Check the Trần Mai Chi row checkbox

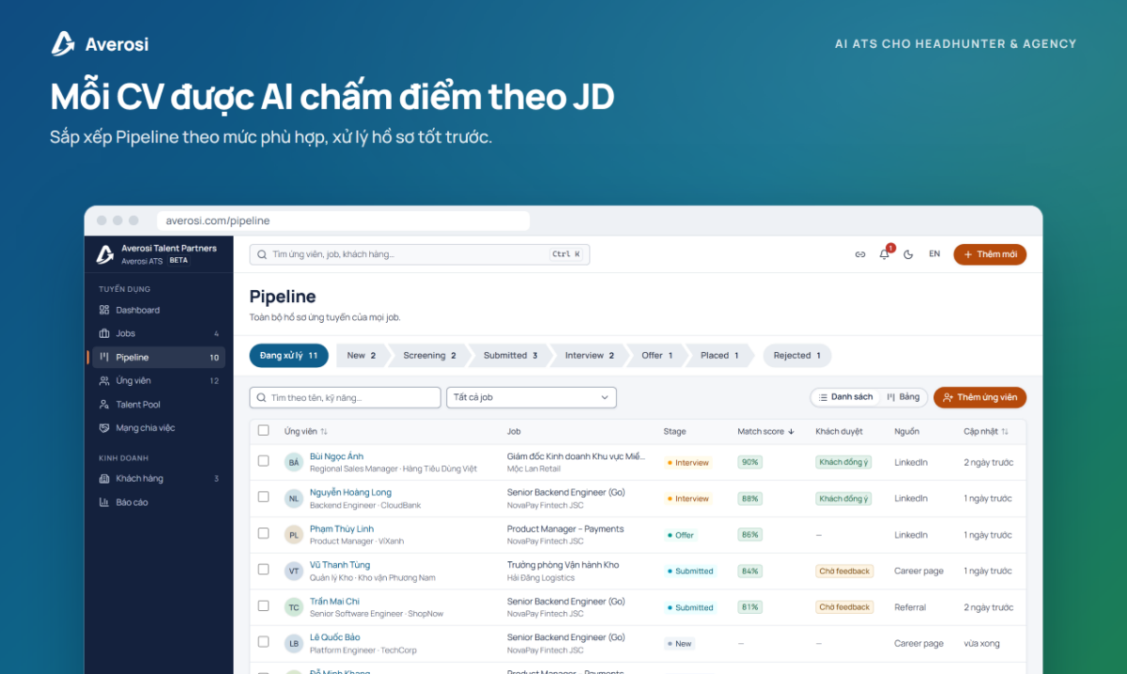[264, 606]
